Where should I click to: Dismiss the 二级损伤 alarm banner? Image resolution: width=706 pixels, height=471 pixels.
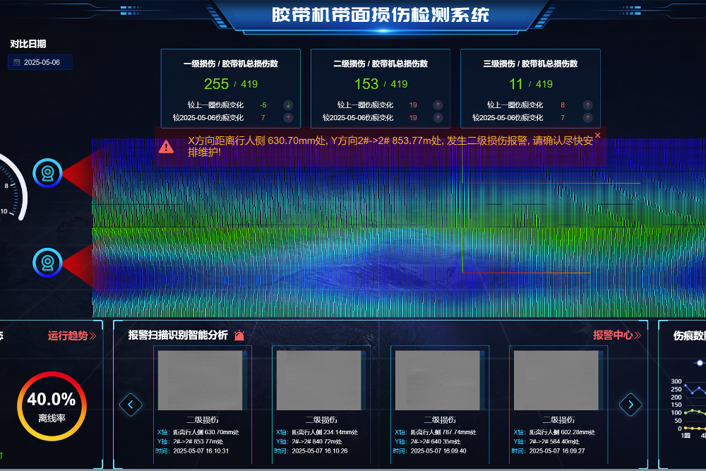(597, 135)
